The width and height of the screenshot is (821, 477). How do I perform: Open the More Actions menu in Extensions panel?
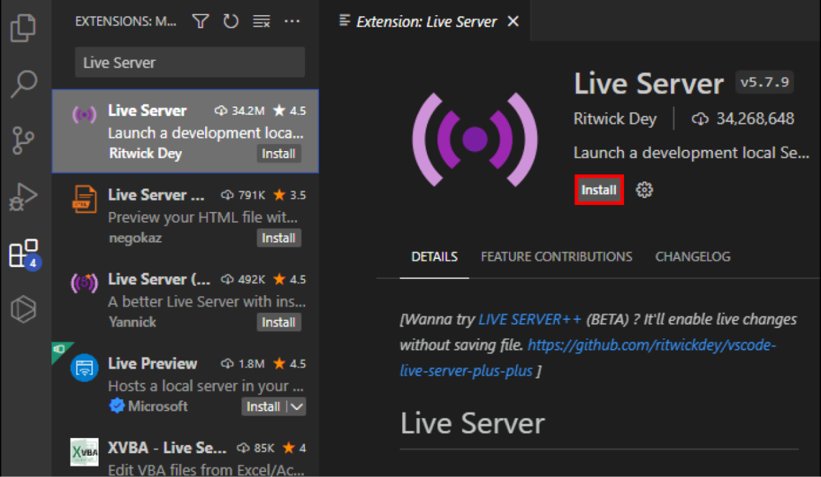292,21
